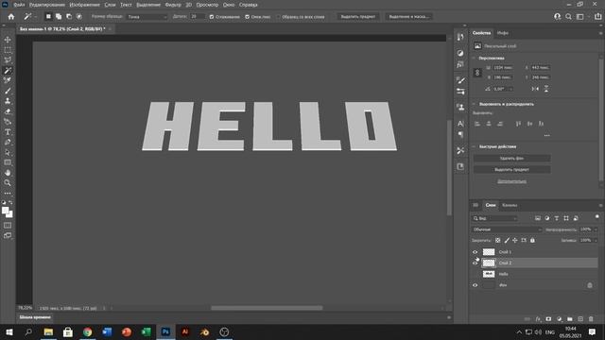The image size is (605, 340).
Task: Open the Sample Size dropdown
Action: point(147,17)
